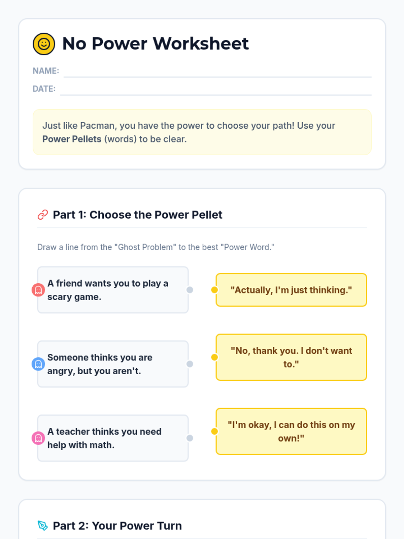Click the Part 2: Your Power Turn heading
404x539 pixels.
[117, 526]
